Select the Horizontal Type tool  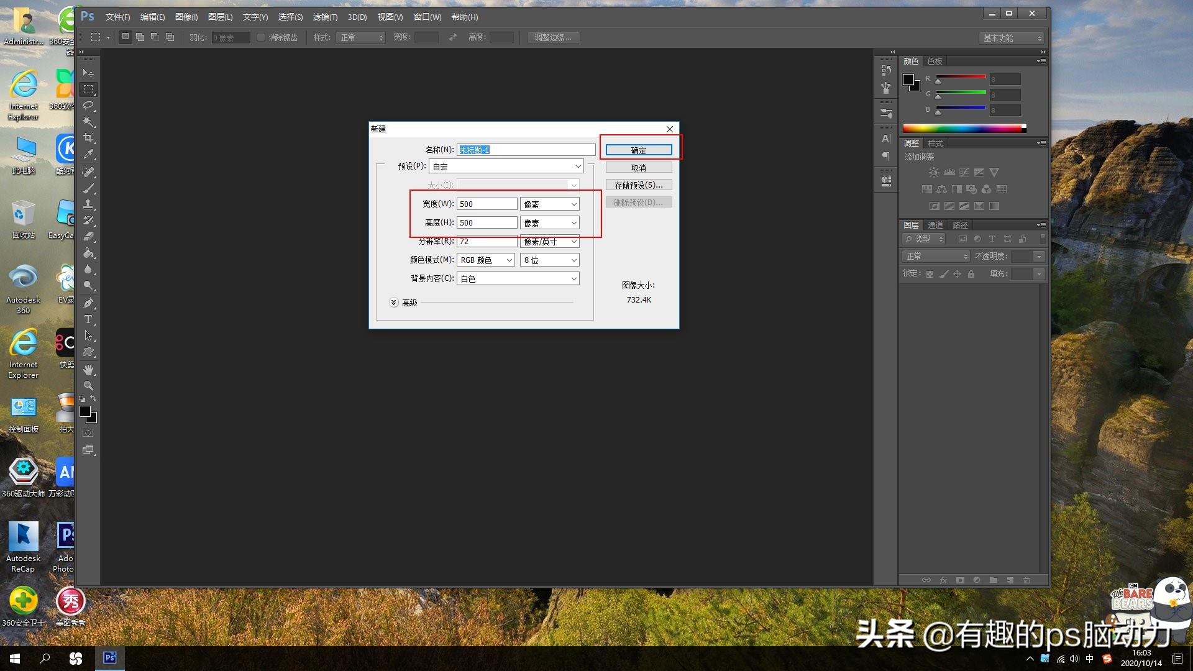pyautogui.click(x=88, y=319)
